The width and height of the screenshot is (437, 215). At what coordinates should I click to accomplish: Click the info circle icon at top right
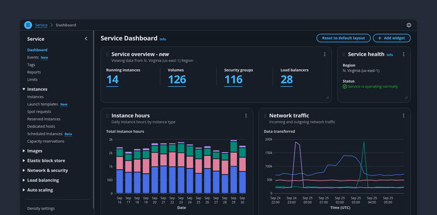[409, 25]
